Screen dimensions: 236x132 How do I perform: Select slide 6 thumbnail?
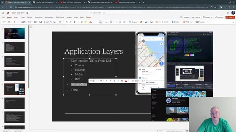14,103
